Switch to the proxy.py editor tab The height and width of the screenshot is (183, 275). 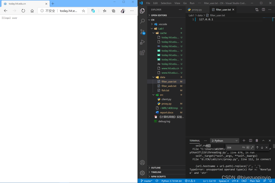pyautogui.click(x=197, y=10)
